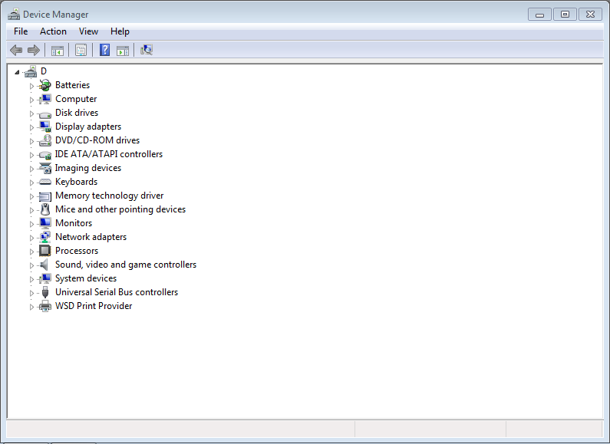Open the View menu

pos(88,31)
